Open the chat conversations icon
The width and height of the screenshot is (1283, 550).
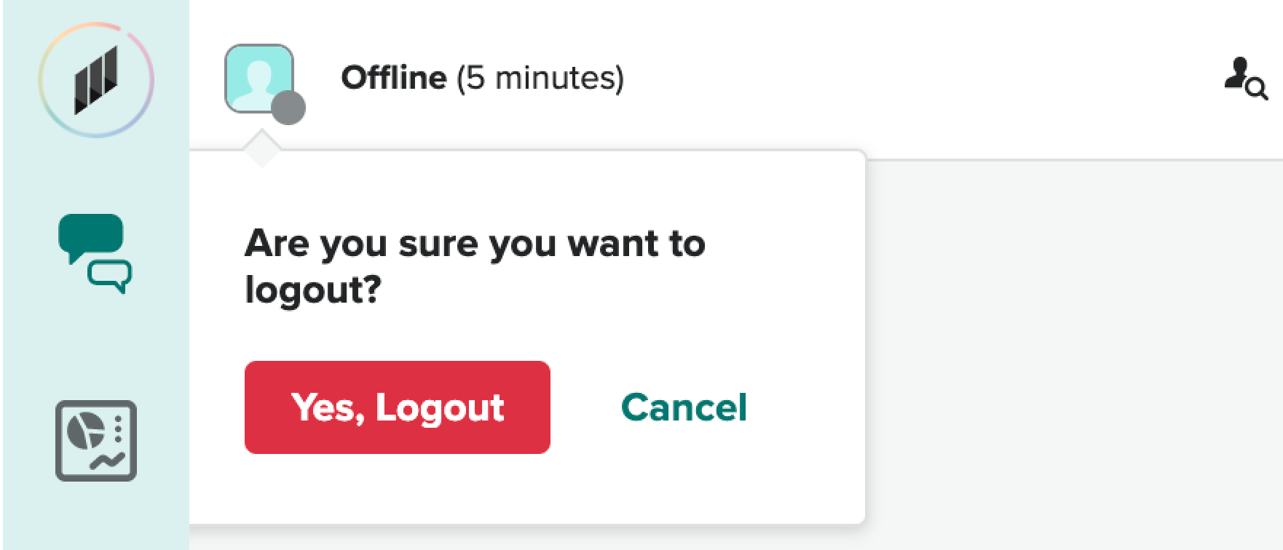click(x=95, y=252)
